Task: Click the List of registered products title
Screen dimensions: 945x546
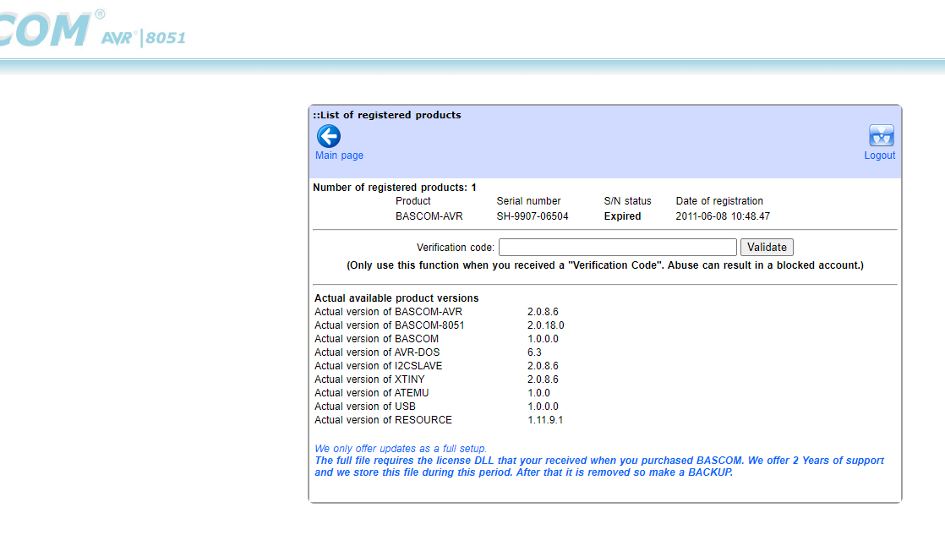Action: (x=387, y=115)
